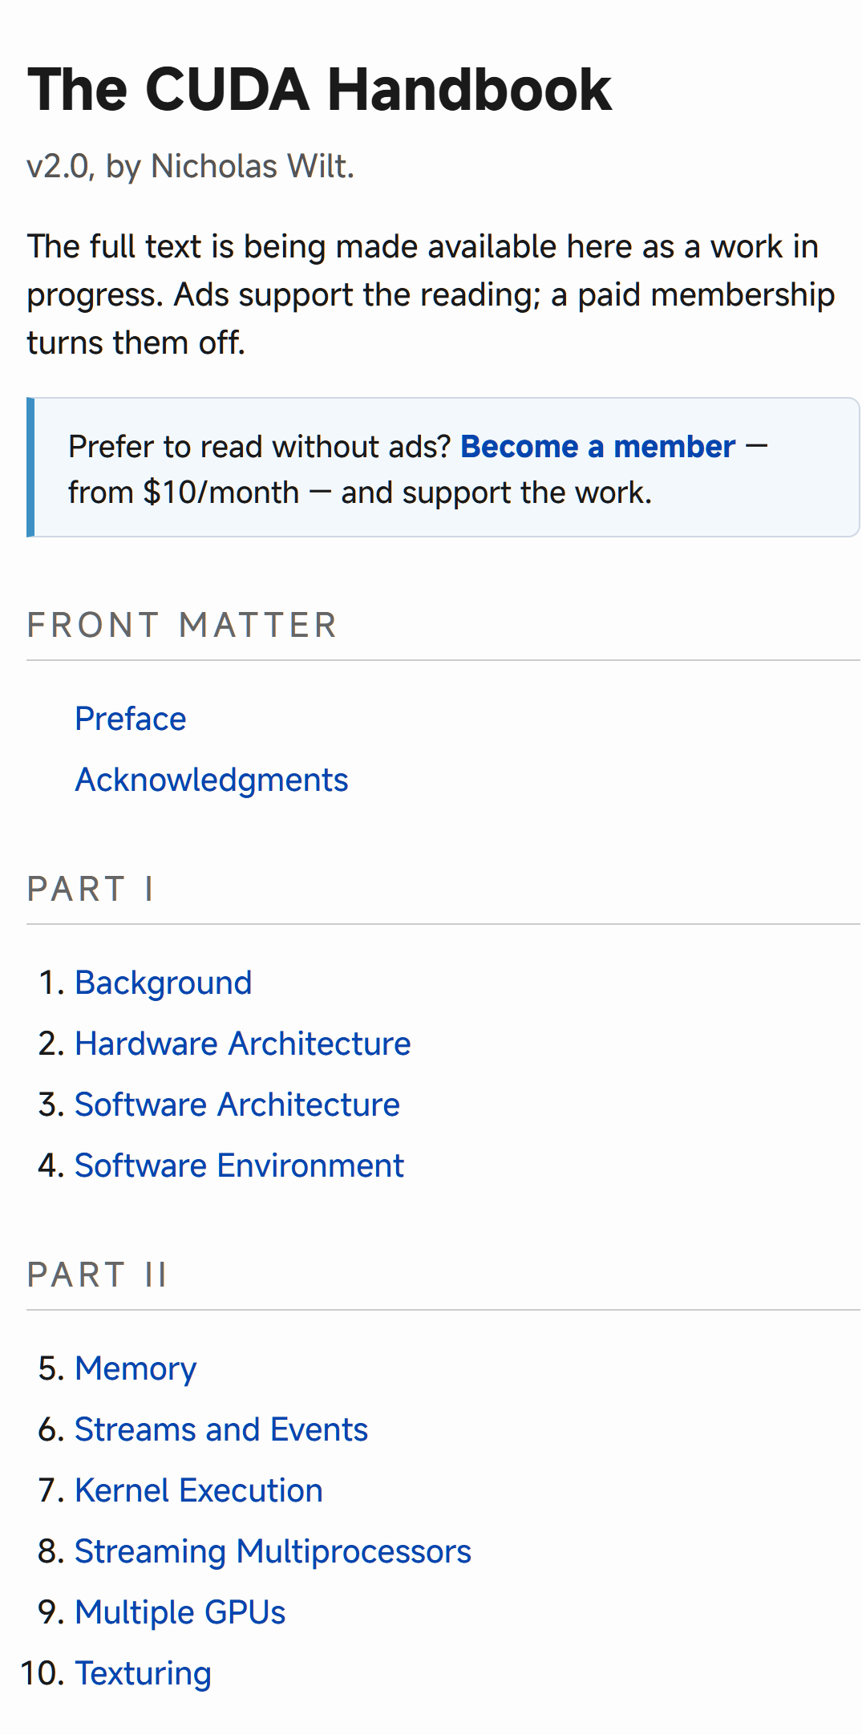Open the Become a member link

597,447
